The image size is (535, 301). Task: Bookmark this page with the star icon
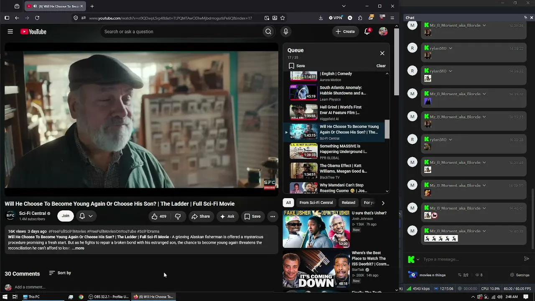[x=283, y=18]
